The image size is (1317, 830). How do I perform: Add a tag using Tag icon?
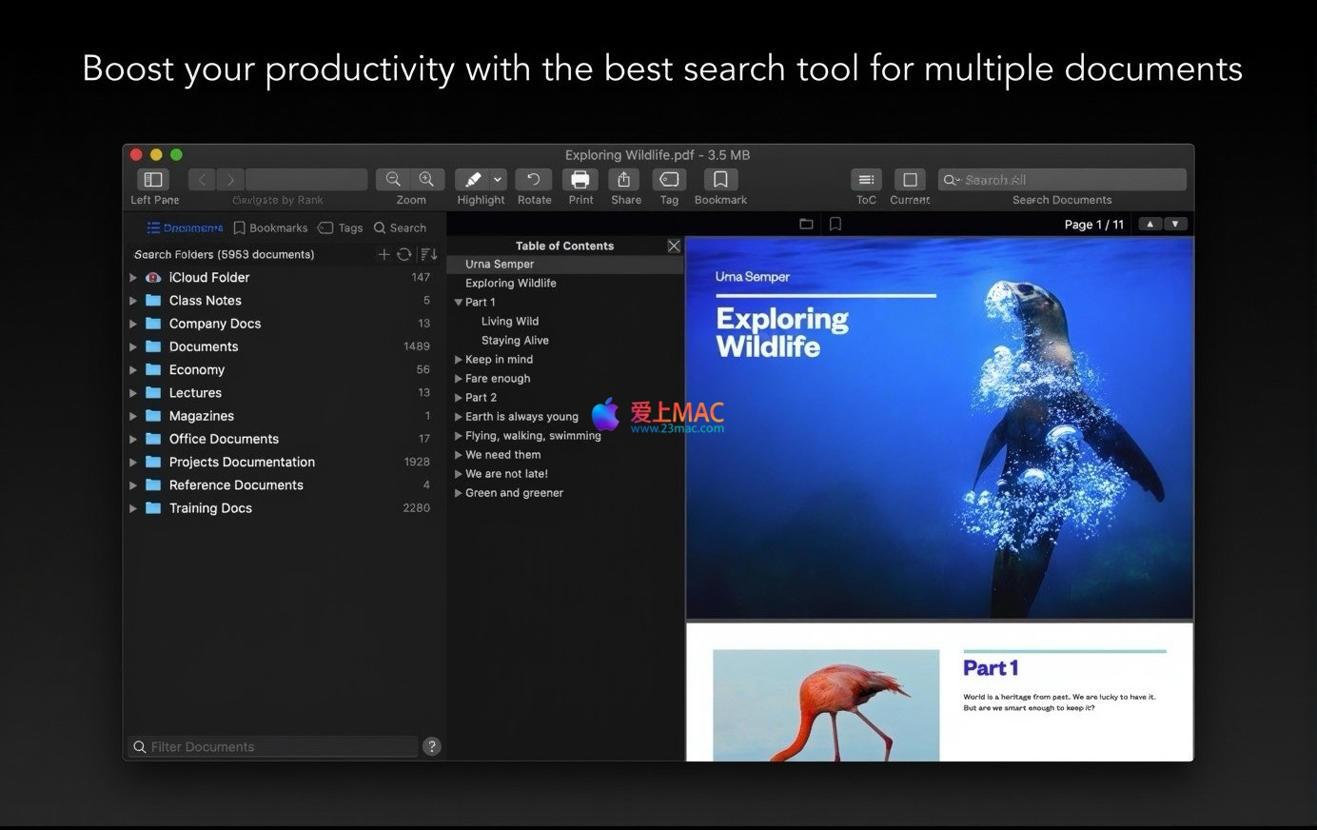[x=669, y=180]
